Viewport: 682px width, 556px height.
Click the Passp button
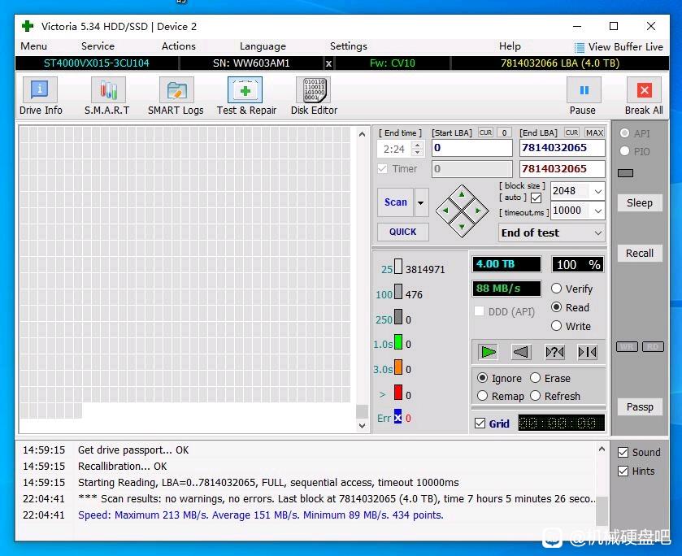640,406
